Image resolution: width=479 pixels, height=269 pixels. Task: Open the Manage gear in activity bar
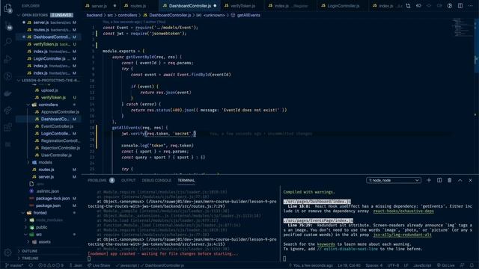[x=8, y=253]
